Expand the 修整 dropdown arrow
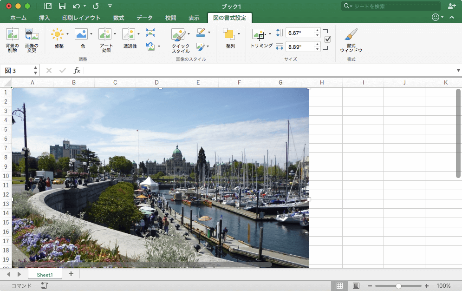Image resolution: width=462 pixels, height=291 pixels. point(67,34)
